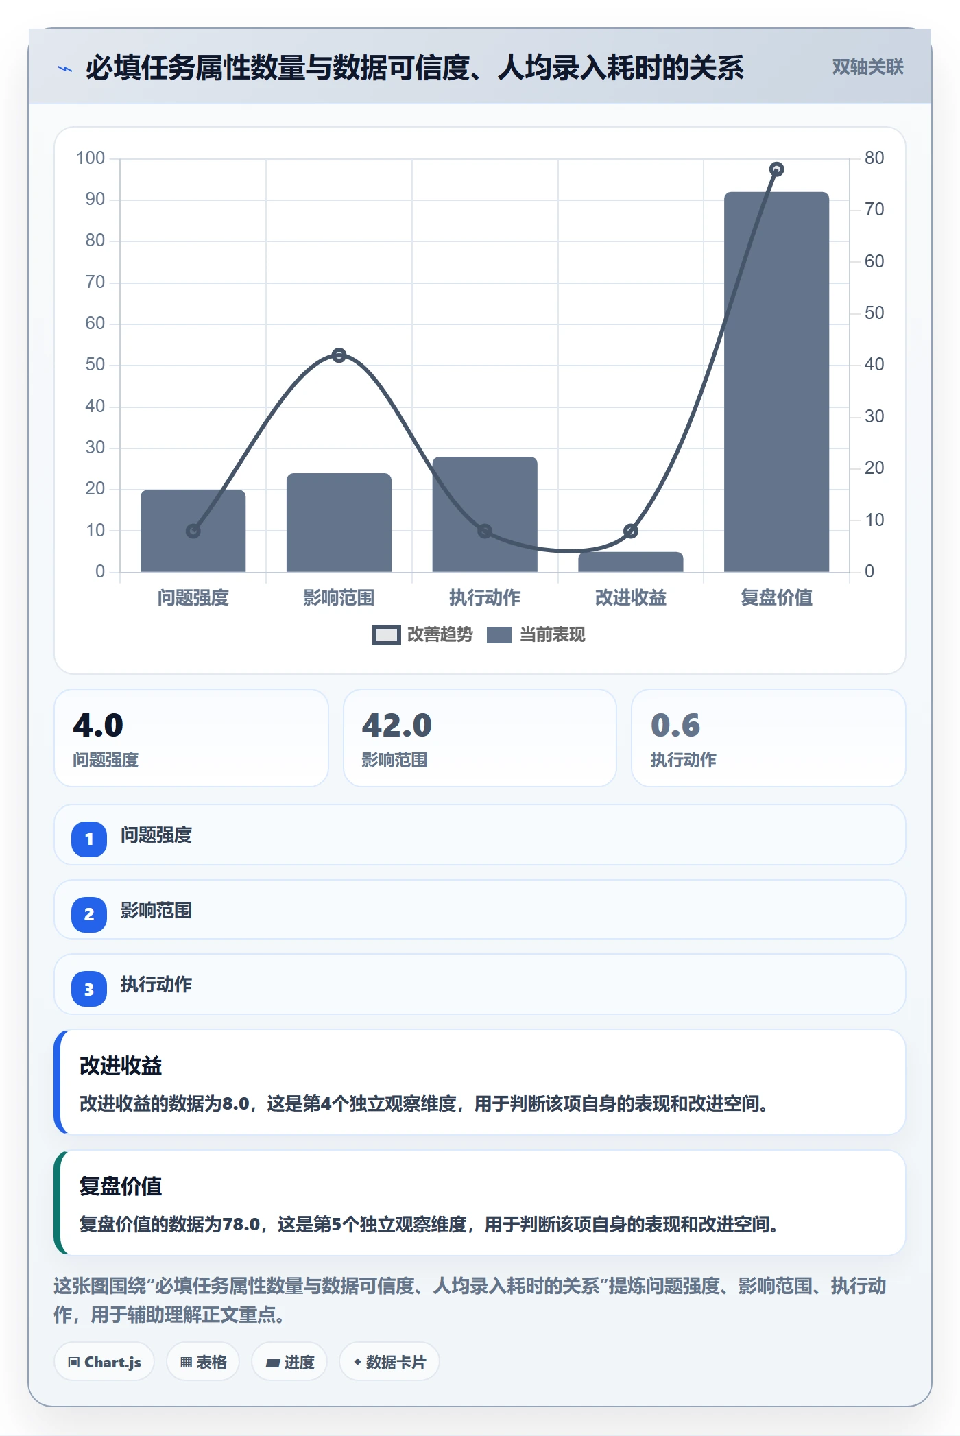Click the 复盘价值 x-axis label
Viewport: 960px width, 1436px height.
pyautogui.click(x=776, y=598)
